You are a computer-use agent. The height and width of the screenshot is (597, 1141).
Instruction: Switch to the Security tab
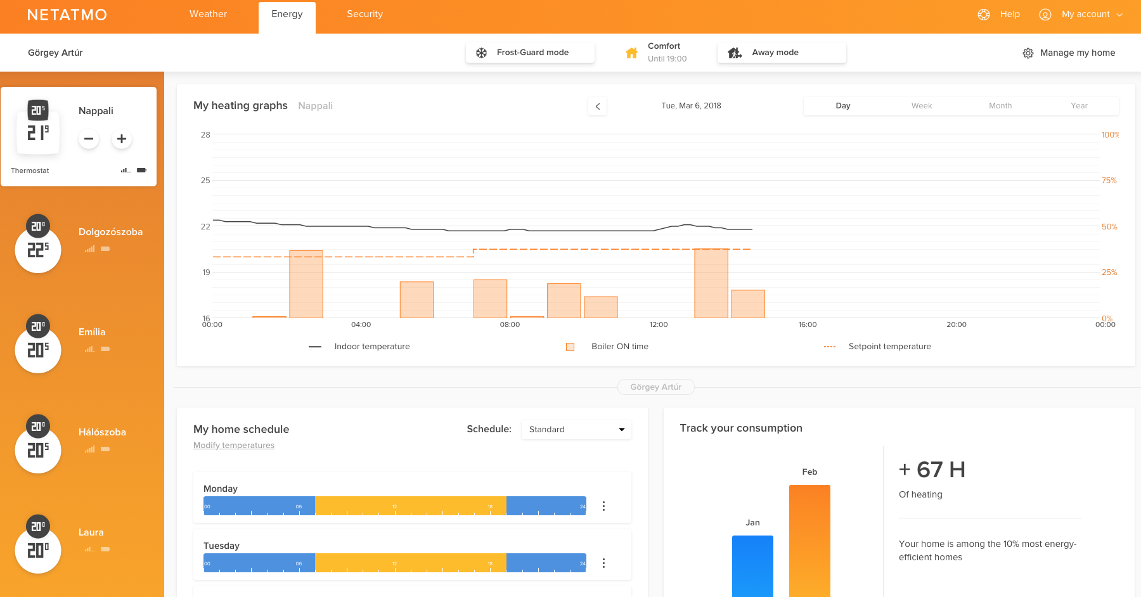[364, 14]
